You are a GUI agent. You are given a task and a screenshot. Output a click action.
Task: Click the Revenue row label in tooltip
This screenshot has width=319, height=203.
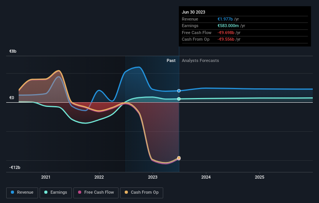(190, 19)
